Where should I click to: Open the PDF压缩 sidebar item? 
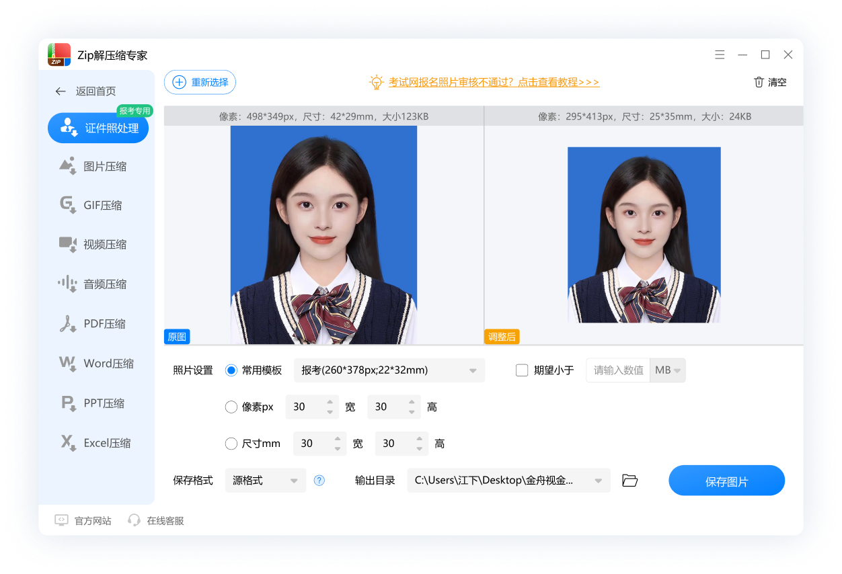point(98,324)
